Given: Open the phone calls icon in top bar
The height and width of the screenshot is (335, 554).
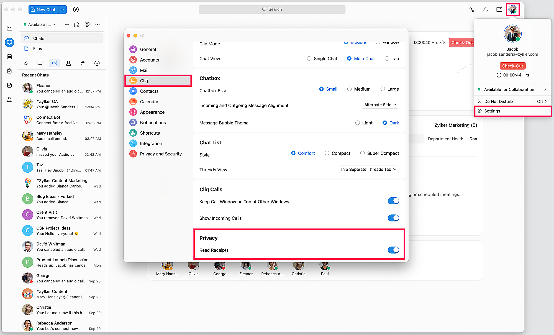Looking at the screenshot, I should (472, 9).
